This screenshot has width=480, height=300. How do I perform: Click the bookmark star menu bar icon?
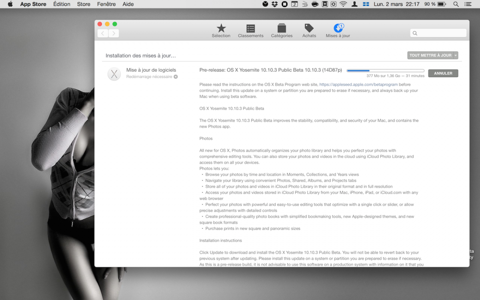[325, 4]
